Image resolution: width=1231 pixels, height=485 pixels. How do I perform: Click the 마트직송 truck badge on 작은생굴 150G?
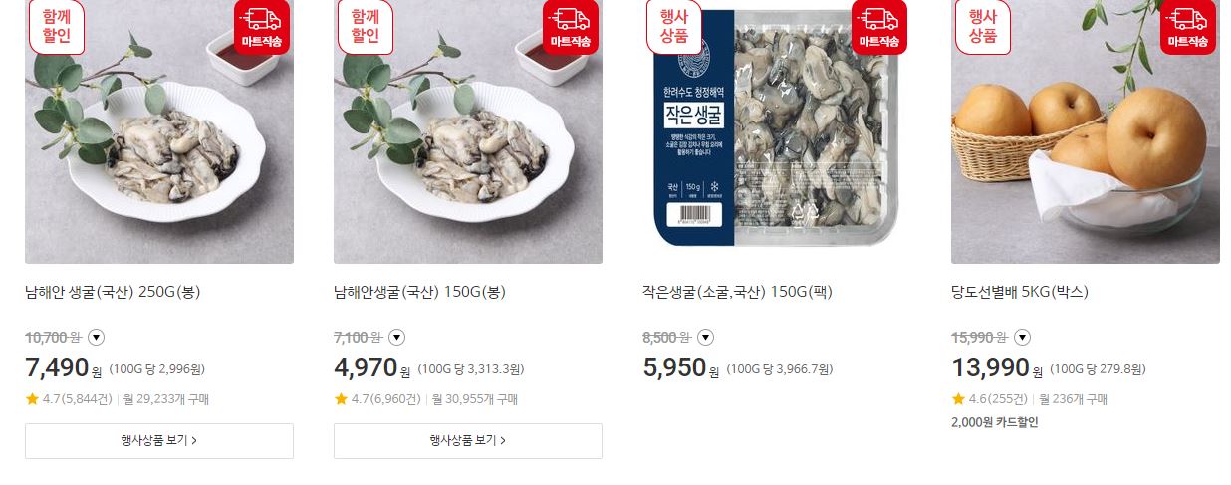point(879,27)
